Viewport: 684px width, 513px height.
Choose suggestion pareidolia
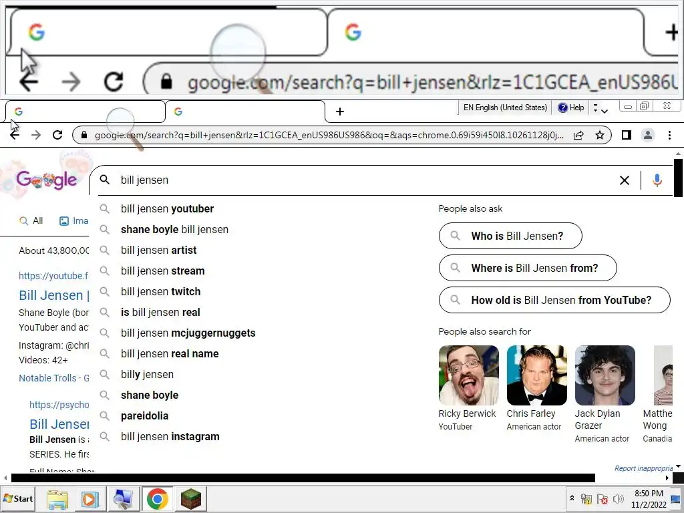click(x=144, y=415)
